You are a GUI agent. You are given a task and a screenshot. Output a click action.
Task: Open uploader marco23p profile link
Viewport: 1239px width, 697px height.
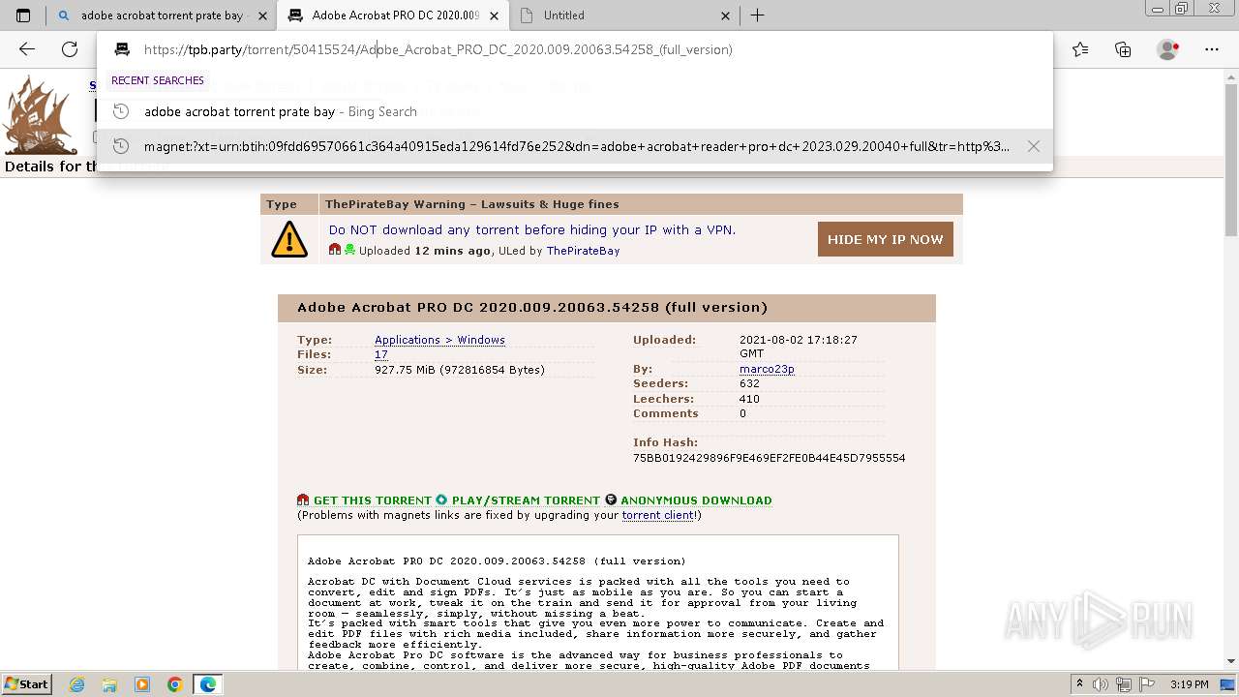767,369
